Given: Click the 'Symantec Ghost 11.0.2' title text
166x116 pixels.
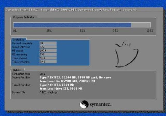Looking at the screenshot, I should coord(22,10).
